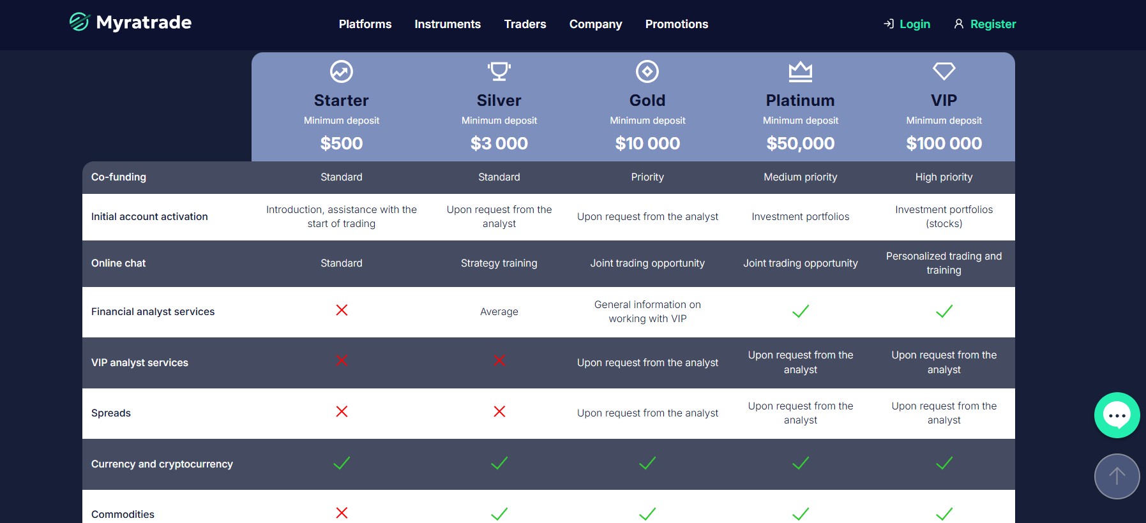Open the live chat bubble
1146x523 pixels.
[x=1117, y=415]
